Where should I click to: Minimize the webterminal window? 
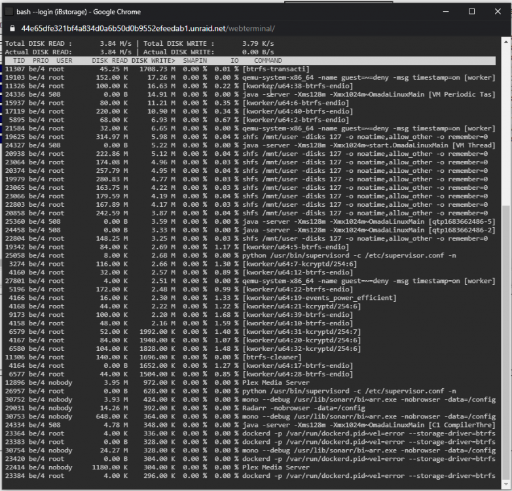click(x=446, y=12)
